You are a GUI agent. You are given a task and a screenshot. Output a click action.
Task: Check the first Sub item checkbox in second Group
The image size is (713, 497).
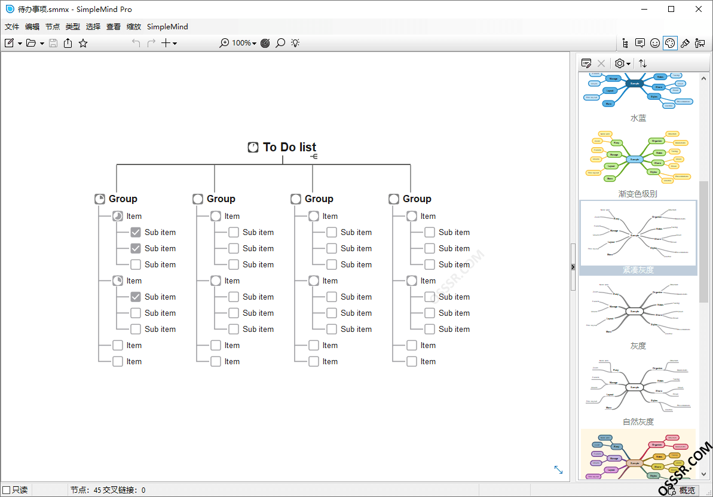234,233
